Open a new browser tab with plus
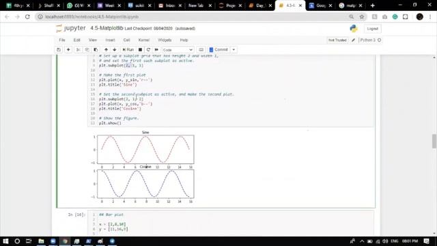 click(x=372, y=5)
